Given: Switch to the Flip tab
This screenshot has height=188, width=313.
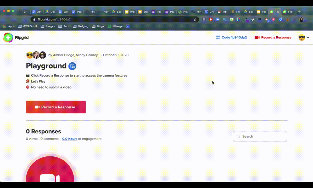Looking at the screenshot, I should pos(288,12).
